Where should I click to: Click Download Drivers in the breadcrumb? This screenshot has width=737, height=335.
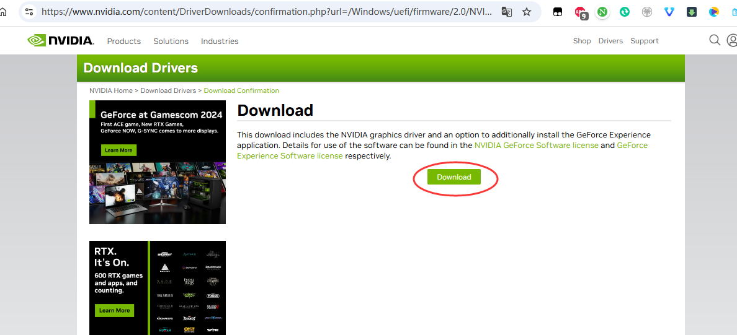[x=168, y=90]
